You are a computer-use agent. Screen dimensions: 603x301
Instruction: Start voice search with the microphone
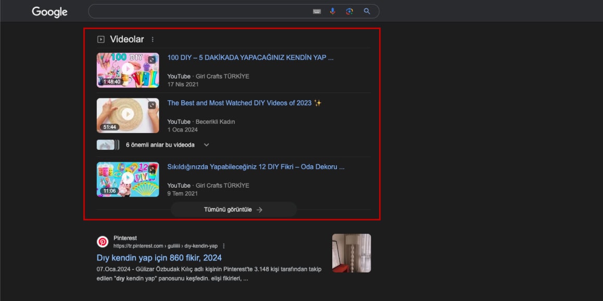pos(333,11)
